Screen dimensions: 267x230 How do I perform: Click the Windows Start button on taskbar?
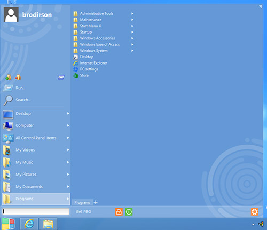[8, 224]
